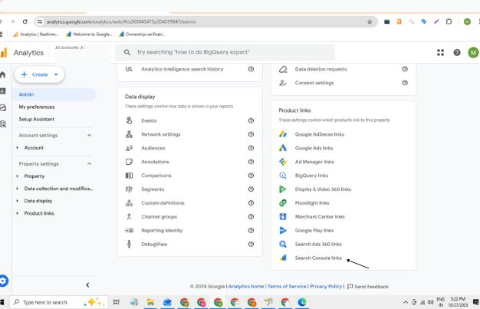Click Send feedback in footer
The image size is (480, 309).
click(x=368, y=287)
